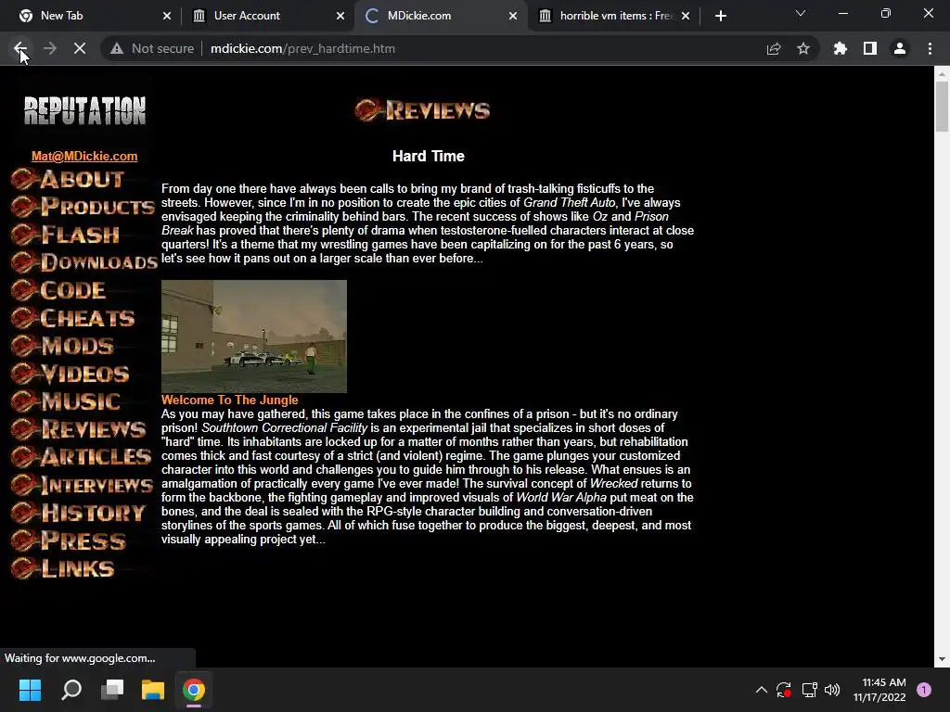This screenshot has height=712, width=950.
Task: Click the Welcome To The Jungle heading
Action: pyautogui.click(x=230, y=400)
